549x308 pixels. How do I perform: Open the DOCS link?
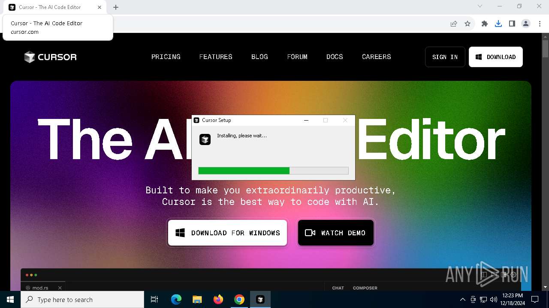pyautogui.click(x=335, y=57)
